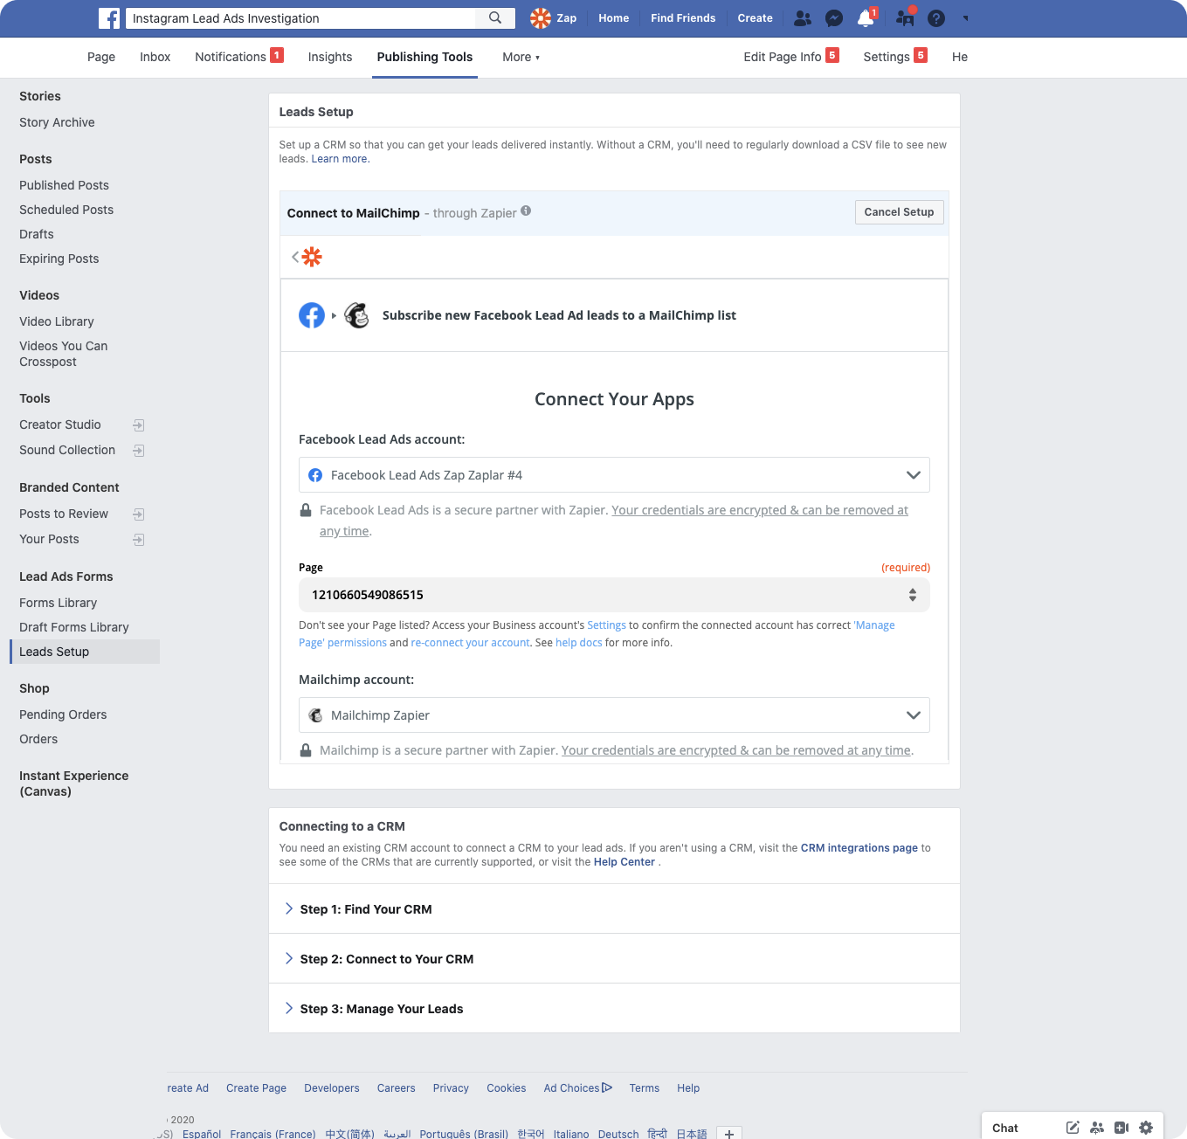Screen dimensions: 1187x1139
Task: Click the new message compose icon in Chat
Action: 1073,1128
